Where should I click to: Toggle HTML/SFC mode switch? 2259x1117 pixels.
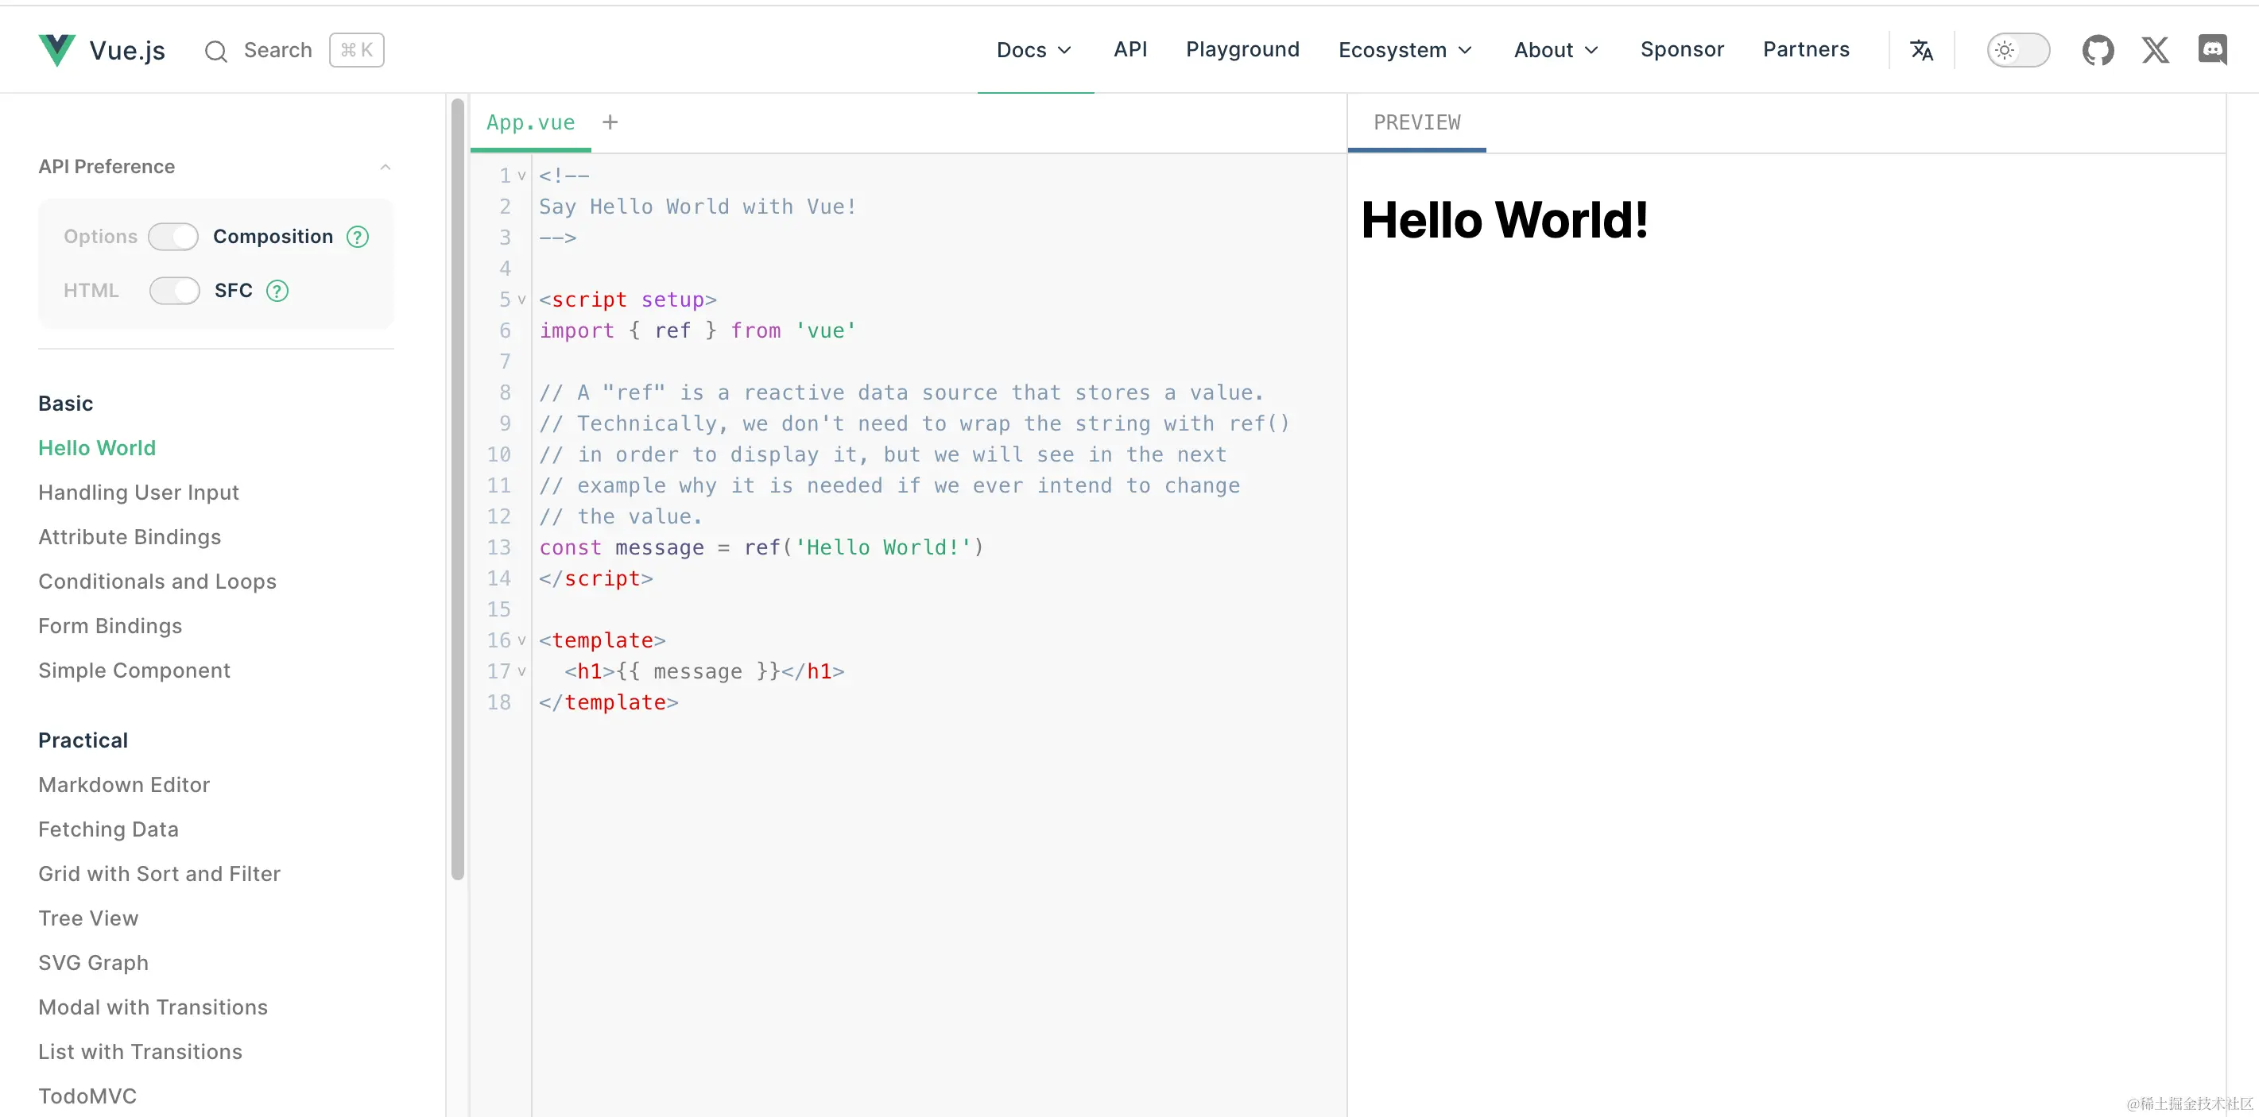pos(173,291)
